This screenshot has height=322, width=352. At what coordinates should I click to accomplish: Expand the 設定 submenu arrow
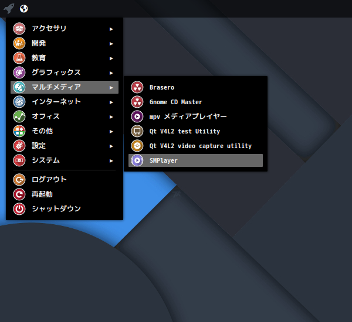point(111,146)
